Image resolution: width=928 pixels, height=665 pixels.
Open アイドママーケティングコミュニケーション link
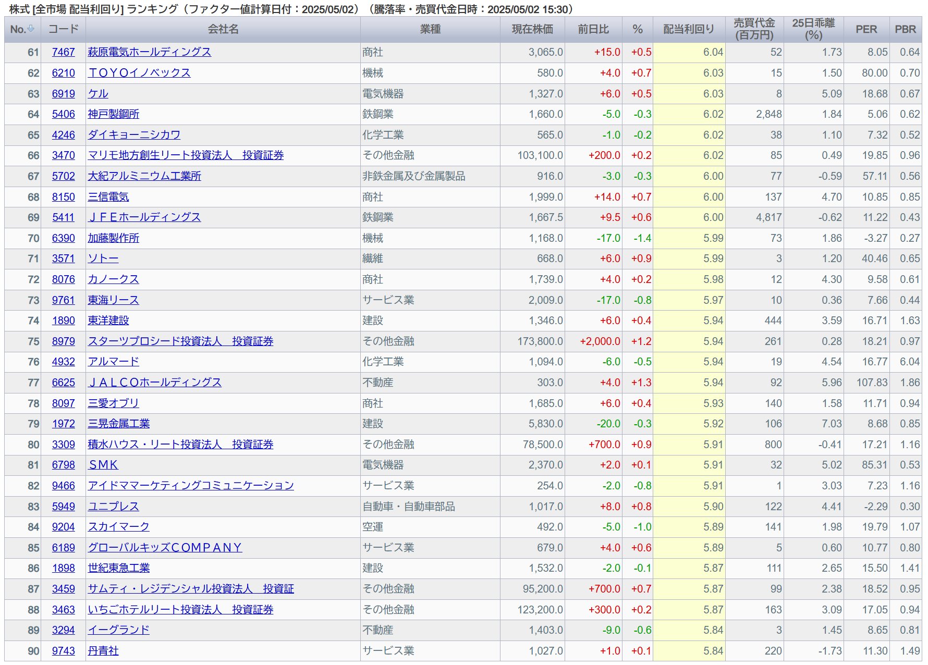coord(191,486)
